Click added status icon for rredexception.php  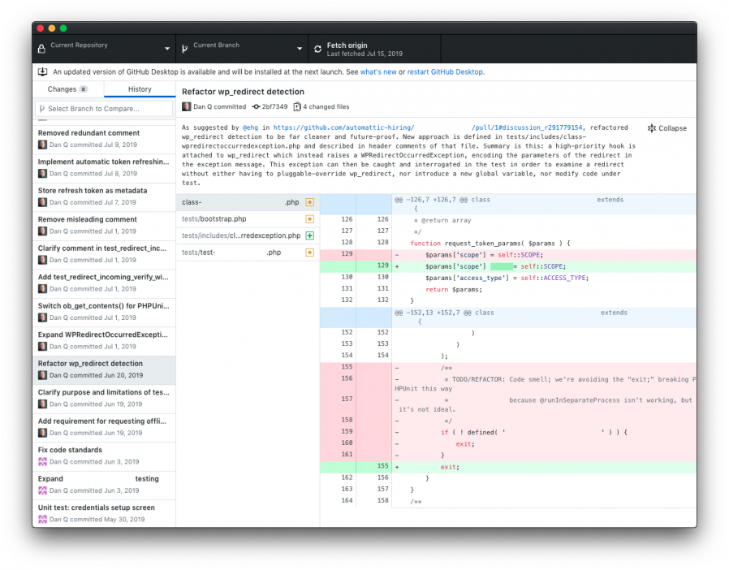pos(309,235)
